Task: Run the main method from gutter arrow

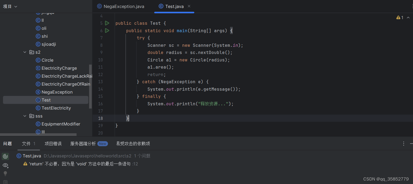Action: pyautogui.click(x=107, y=31)
